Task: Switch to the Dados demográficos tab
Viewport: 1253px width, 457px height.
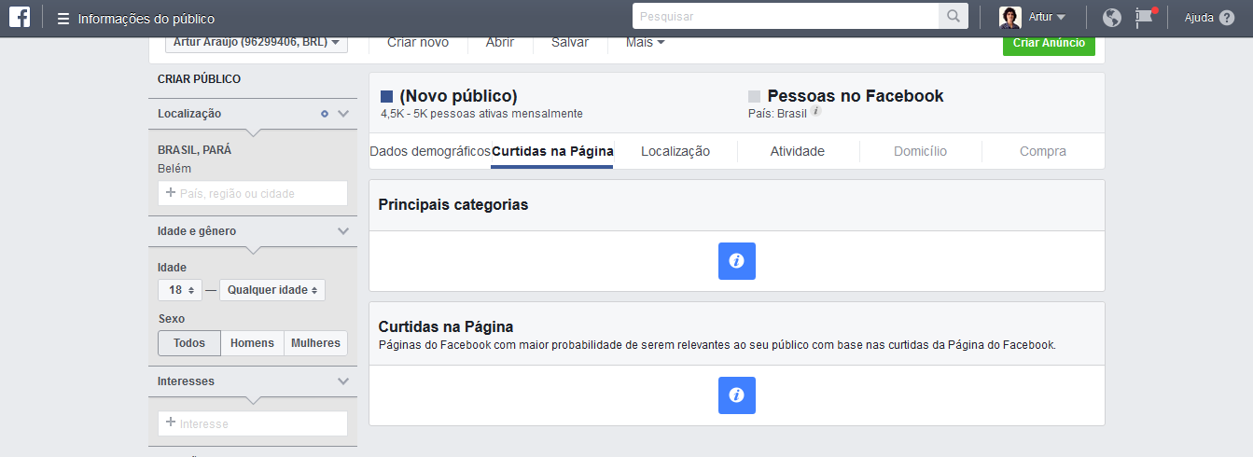Action: 430,151
